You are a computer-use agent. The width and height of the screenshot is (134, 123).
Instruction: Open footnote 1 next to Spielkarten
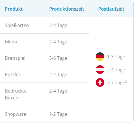30,24
